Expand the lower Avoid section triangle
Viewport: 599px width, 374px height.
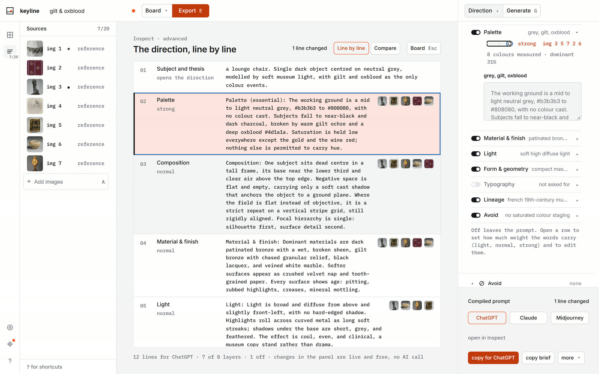[473, 283]
